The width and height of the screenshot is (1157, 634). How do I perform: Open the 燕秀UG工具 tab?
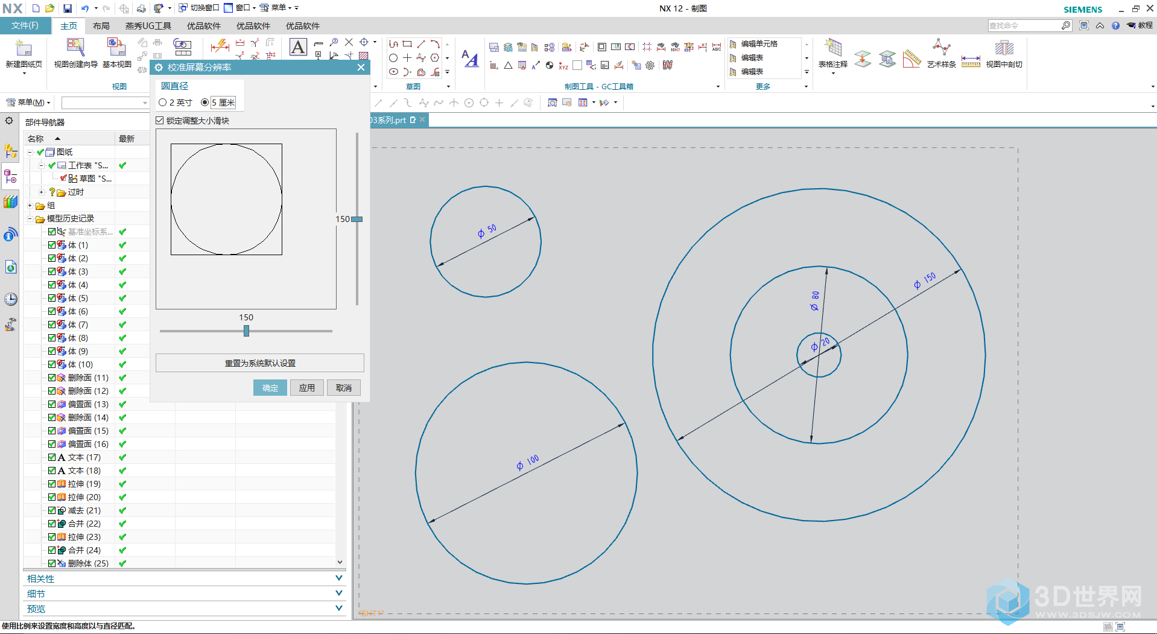(148, 26)
